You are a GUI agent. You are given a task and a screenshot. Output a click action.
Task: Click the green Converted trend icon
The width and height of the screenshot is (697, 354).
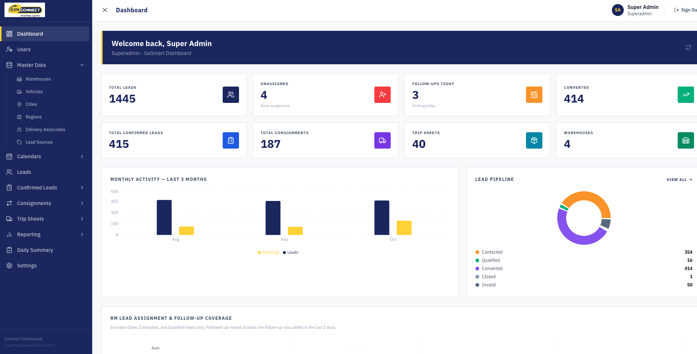pyautogui.click(x=686, y=95)
